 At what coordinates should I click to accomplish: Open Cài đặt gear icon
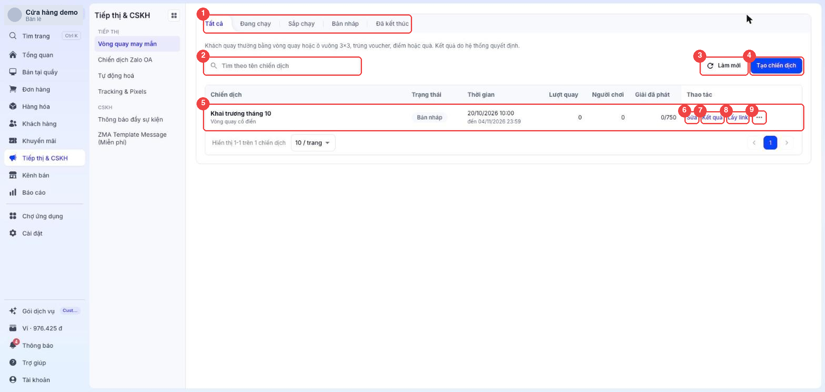pyautogui.click(x=13, y=233)
